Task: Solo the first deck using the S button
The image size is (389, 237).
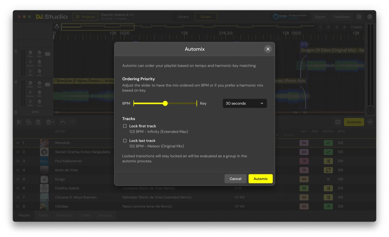Action: click(31, 71)
